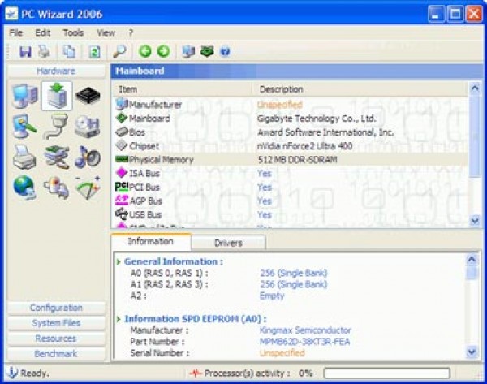Image resolution: width=487 pixels, height=384 pixels.
Task: Select the Devices stacked cards icon
Action: tap(57, 157)
